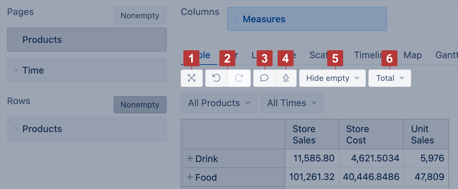
Task: Expand chevron on Products in Rows
Action: tap(16, 129)
